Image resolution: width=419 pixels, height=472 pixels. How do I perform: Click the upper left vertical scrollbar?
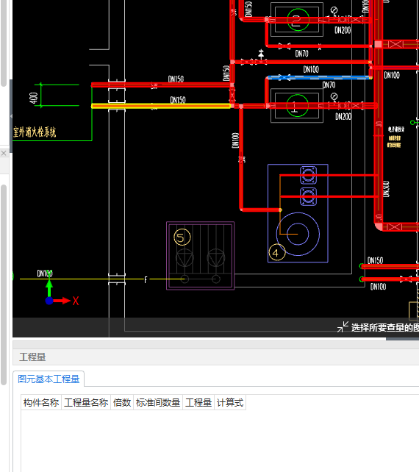(x=4, y=43)
